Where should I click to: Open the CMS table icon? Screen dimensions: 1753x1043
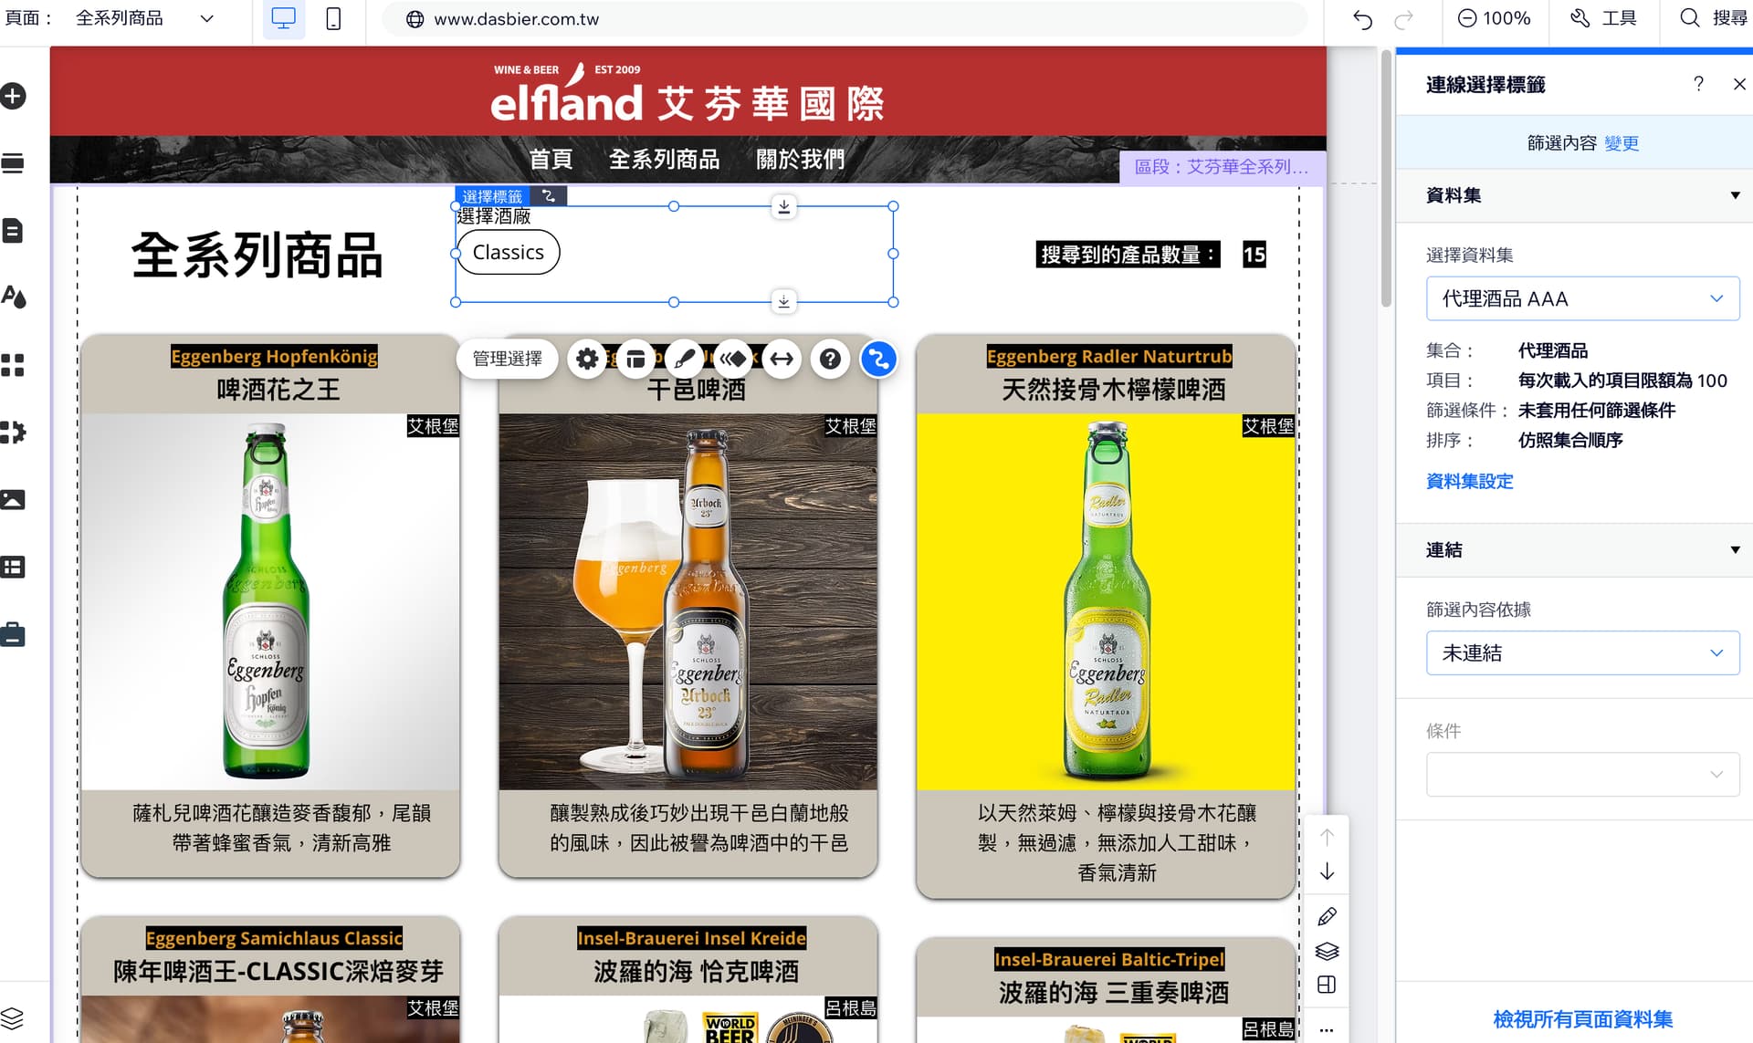pos(13,567)
